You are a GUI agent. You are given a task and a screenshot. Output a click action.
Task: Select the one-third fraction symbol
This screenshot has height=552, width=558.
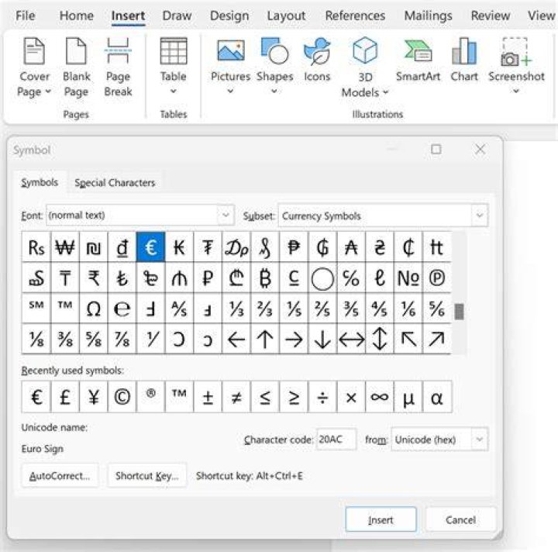236,309
